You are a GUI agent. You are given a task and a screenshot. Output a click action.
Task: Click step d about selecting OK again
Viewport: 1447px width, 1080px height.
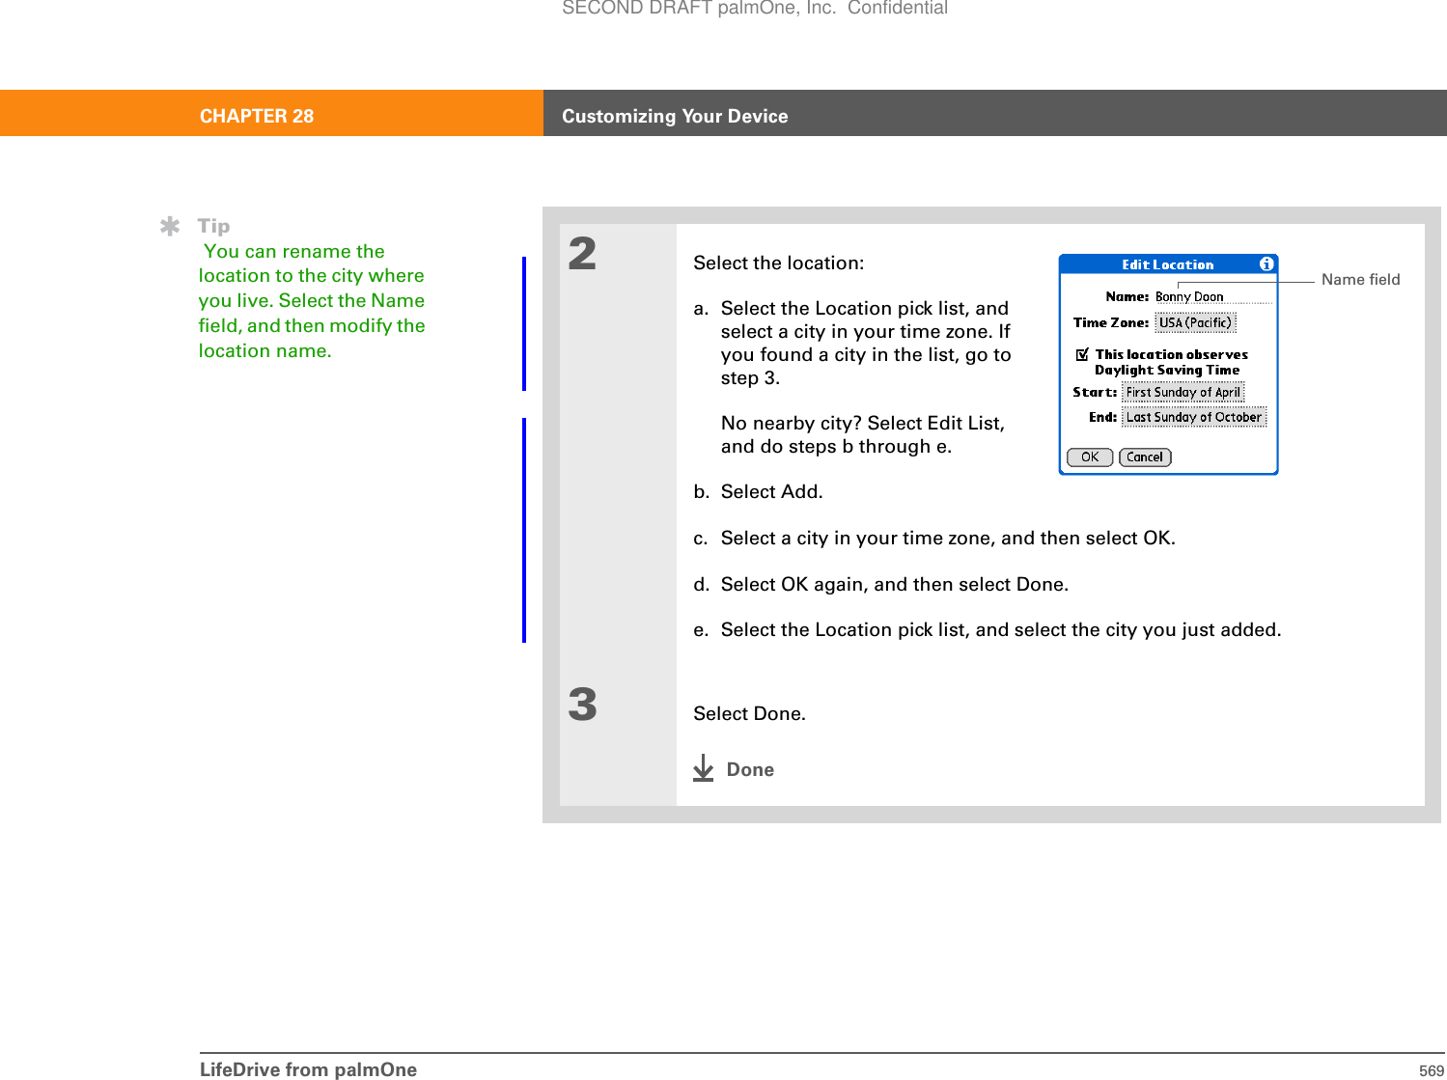point(881,585)
